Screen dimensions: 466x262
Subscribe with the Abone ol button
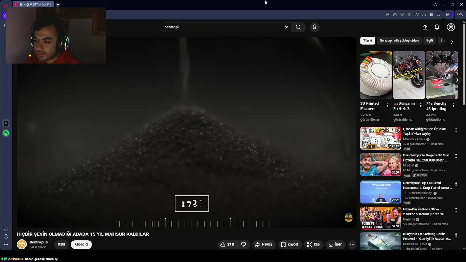pos(81,245)
